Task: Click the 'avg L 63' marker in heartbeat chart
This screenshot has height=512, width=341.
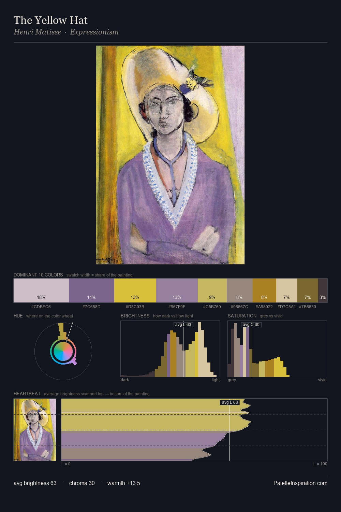Action: [x=230, y=402]
